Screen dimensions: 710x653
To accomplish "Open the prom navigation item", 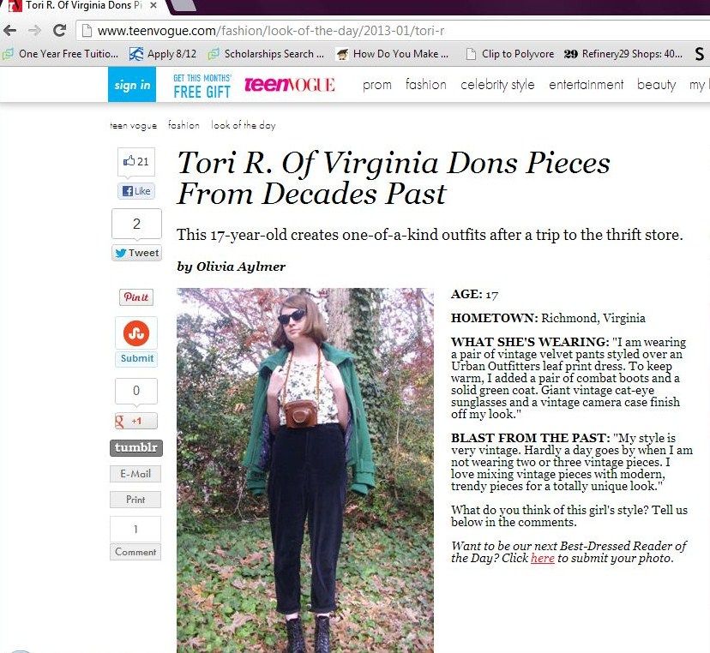I will [376, 85].
